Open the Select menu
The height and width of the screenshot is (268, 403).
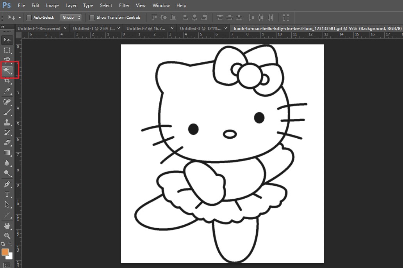coord(106,5)
